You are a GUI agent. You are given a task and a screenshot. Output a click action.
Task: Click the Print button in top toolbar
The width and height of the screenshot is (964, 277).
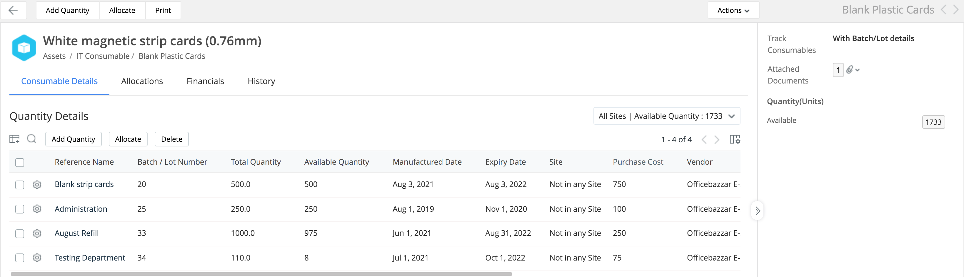(x=163, y=11)
